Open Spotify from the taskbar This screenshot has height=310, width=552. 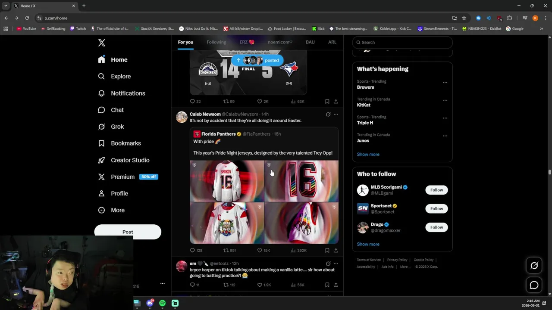pos(162,303)
